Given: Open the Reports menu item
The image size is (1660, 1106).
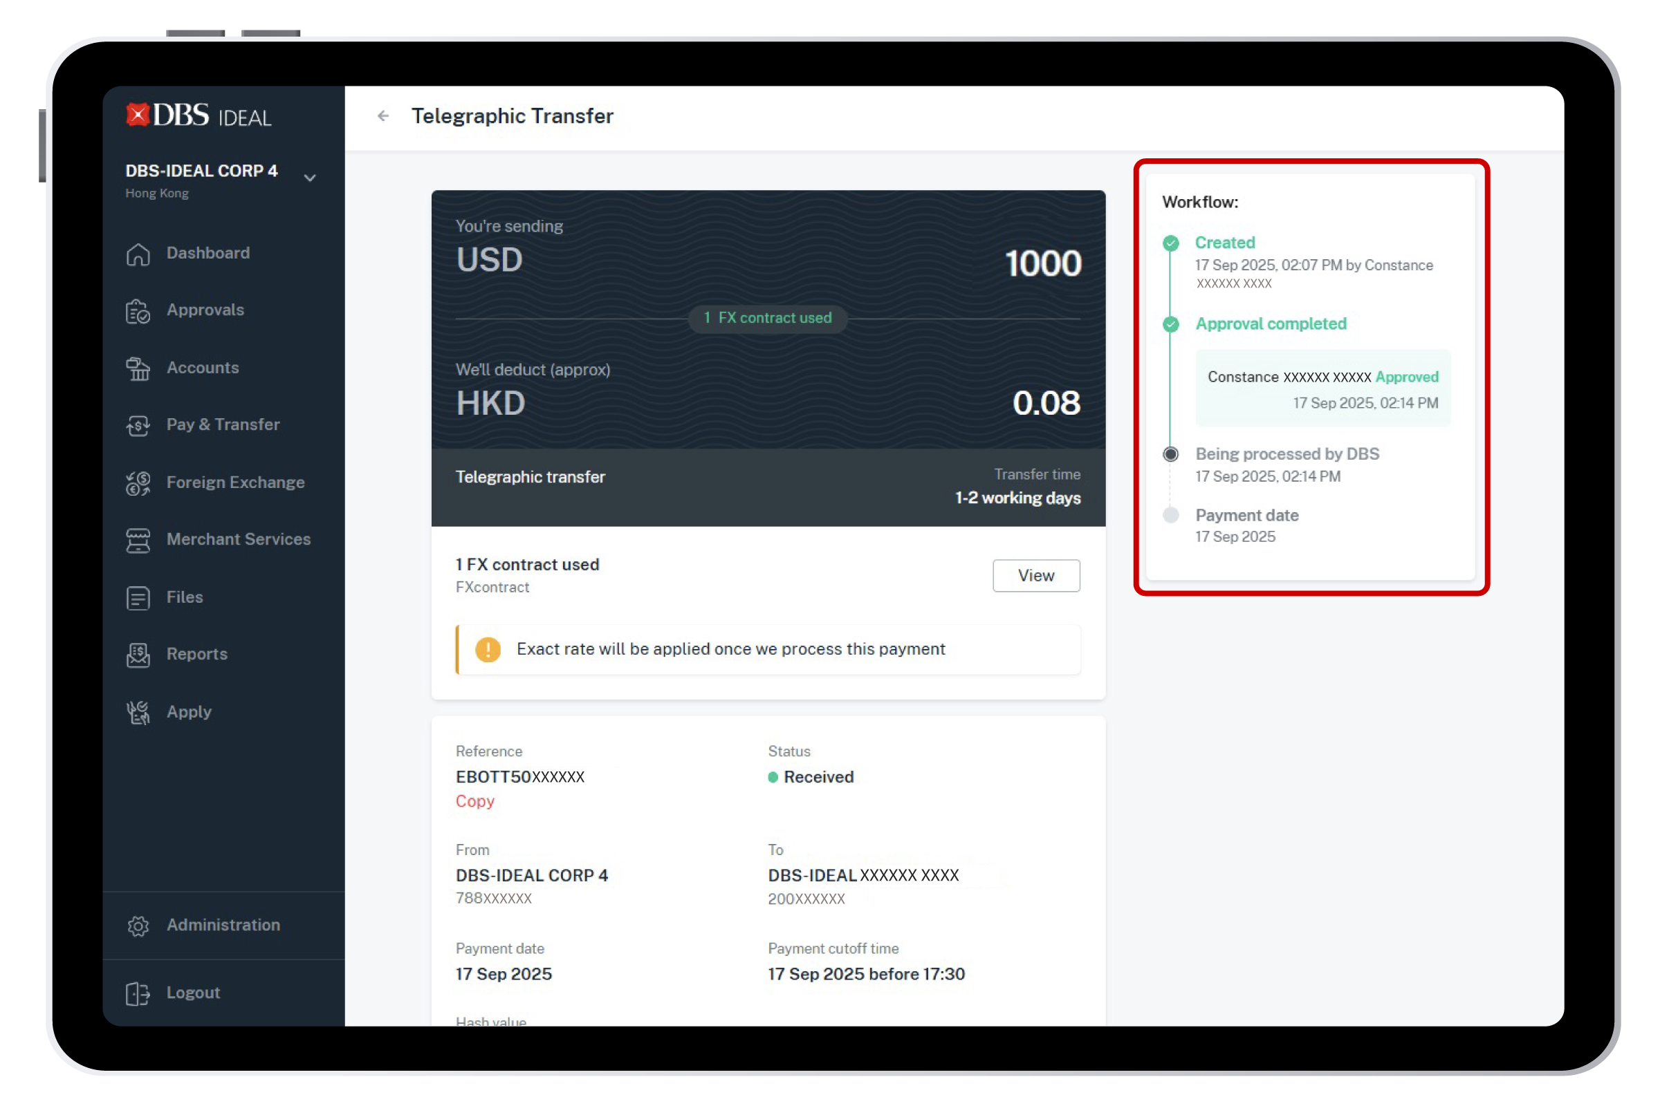Looking at the screenshot, I should pos(196,654).
